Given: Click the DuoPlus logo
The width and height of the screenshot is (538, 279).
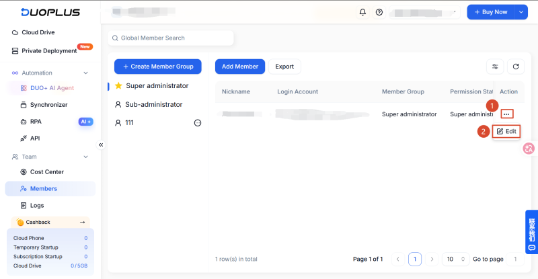Looking at the screenshot, I should (50, 12).
